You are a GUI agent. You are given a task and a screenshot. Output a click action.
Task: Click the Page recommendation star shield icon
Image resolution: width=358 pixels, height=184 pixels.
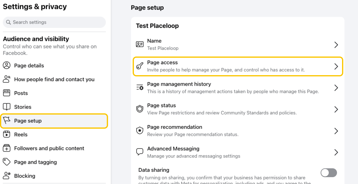(140, 130)
